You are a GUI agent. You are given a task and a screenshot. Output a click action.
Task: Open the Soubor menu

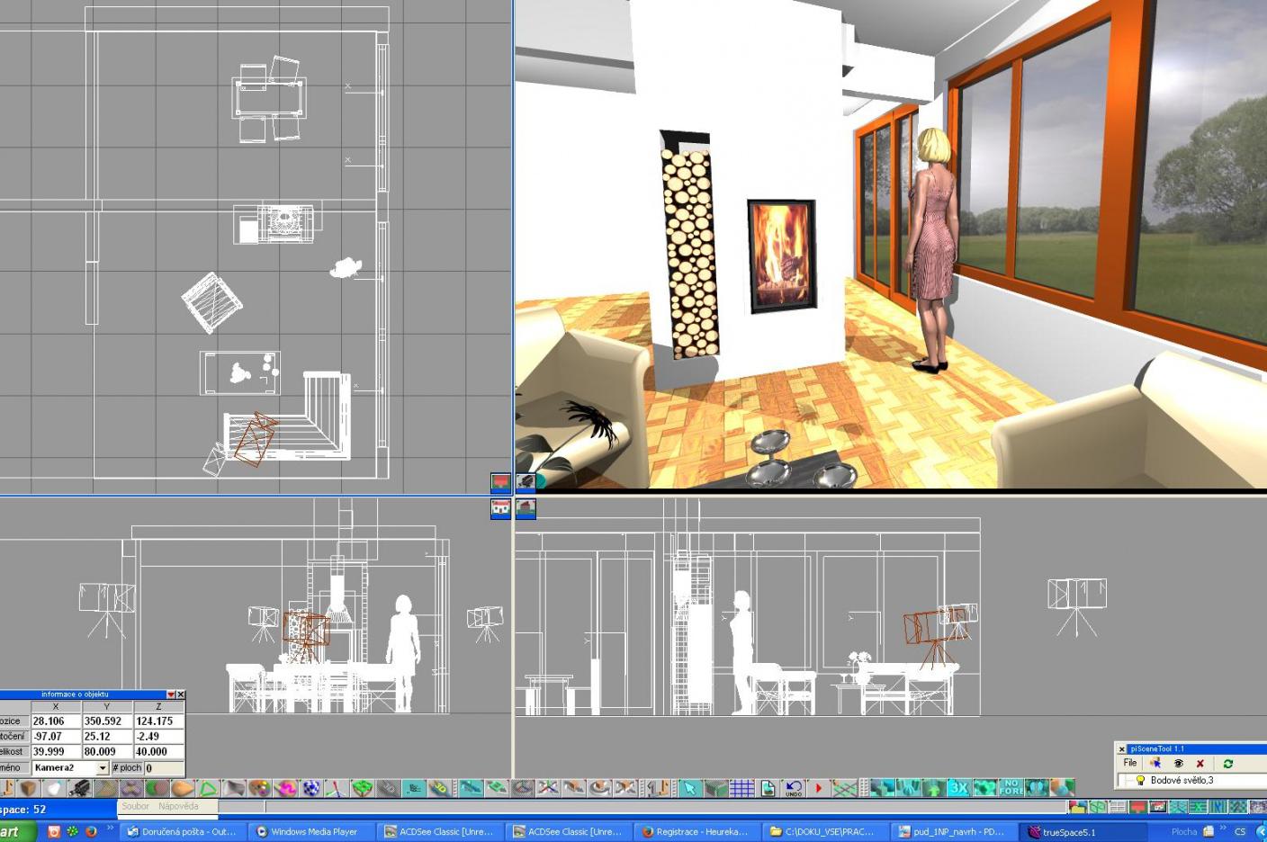[x=135, y=806]
